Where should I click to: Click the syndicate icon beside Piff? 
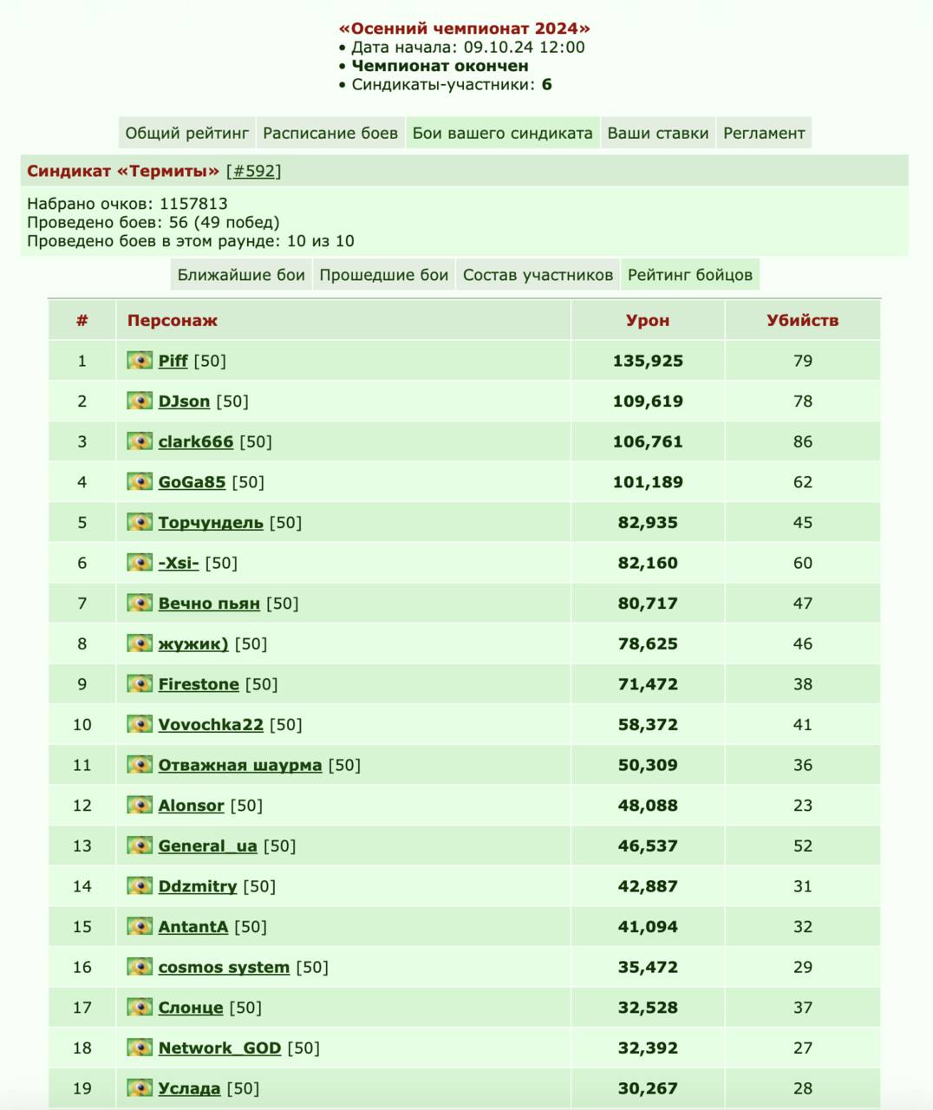click(x=140, y=360)
